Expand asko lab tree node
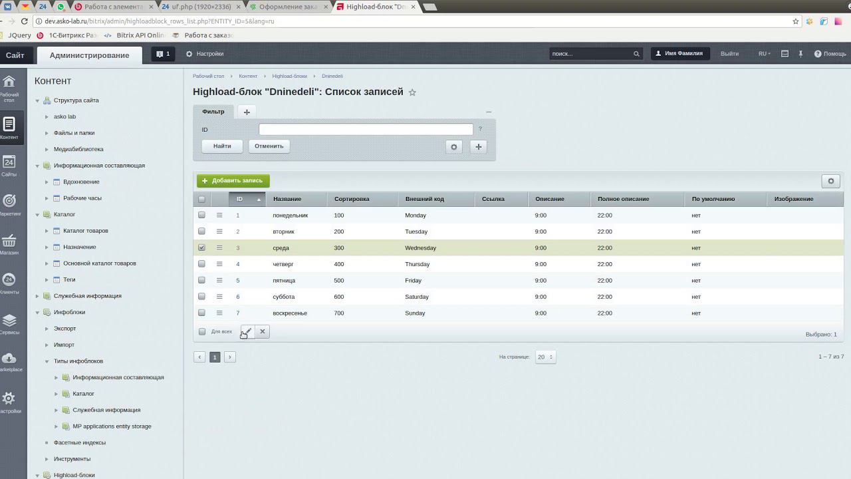Viewport: 851px width, 479px height. (x=47, y=116)
